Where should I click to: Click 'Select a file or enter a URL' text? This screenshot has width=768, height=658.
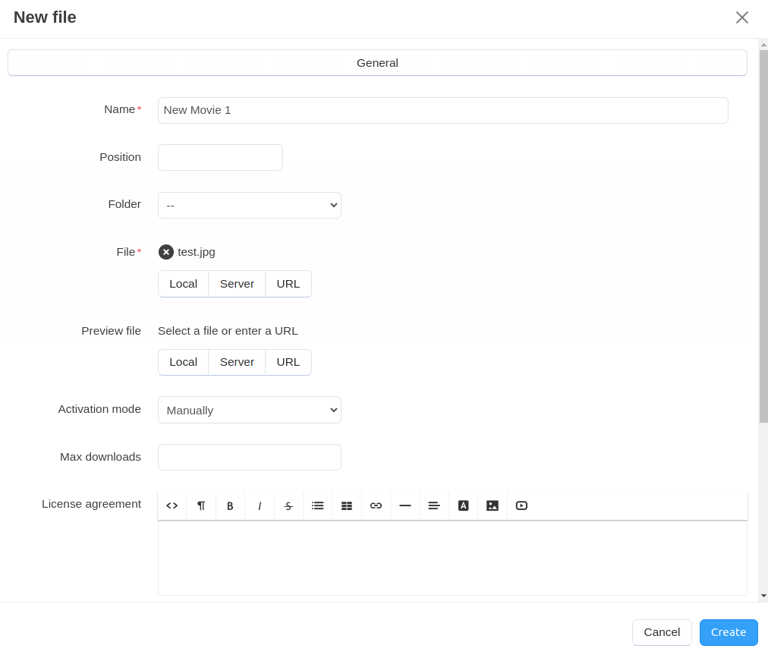[228, 331]
